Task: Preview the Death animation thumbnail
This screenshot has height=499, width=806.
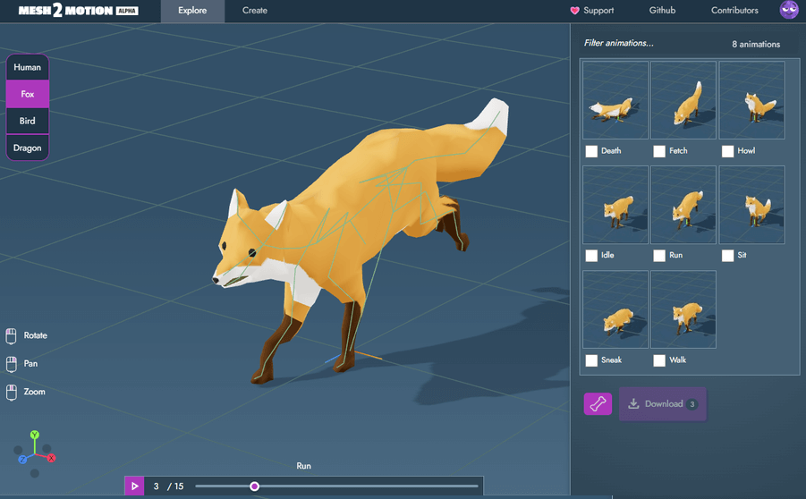Action: [x=615, y=100]
